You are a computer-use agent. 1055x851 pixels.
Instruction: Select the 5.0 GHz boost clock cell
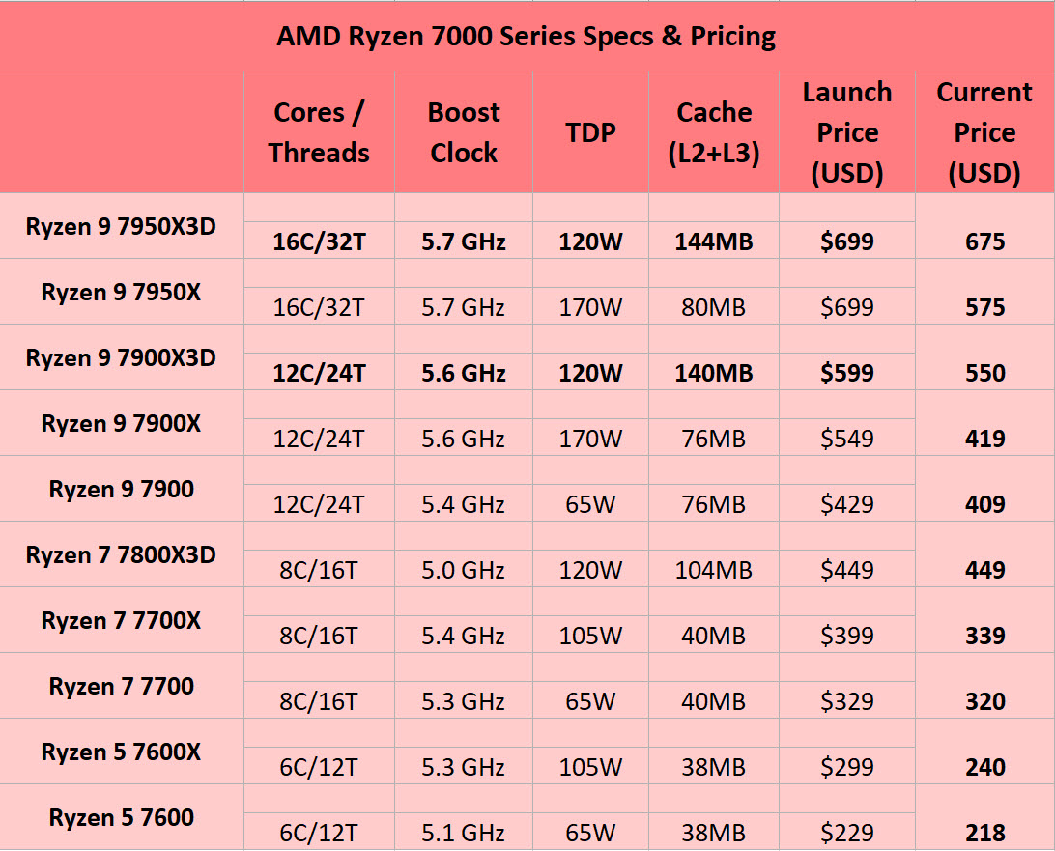click(464, 570)
